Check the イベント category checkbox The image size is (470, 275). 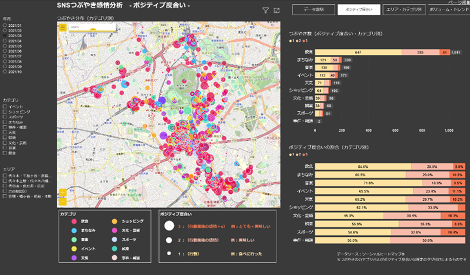(x=4, y=106)
